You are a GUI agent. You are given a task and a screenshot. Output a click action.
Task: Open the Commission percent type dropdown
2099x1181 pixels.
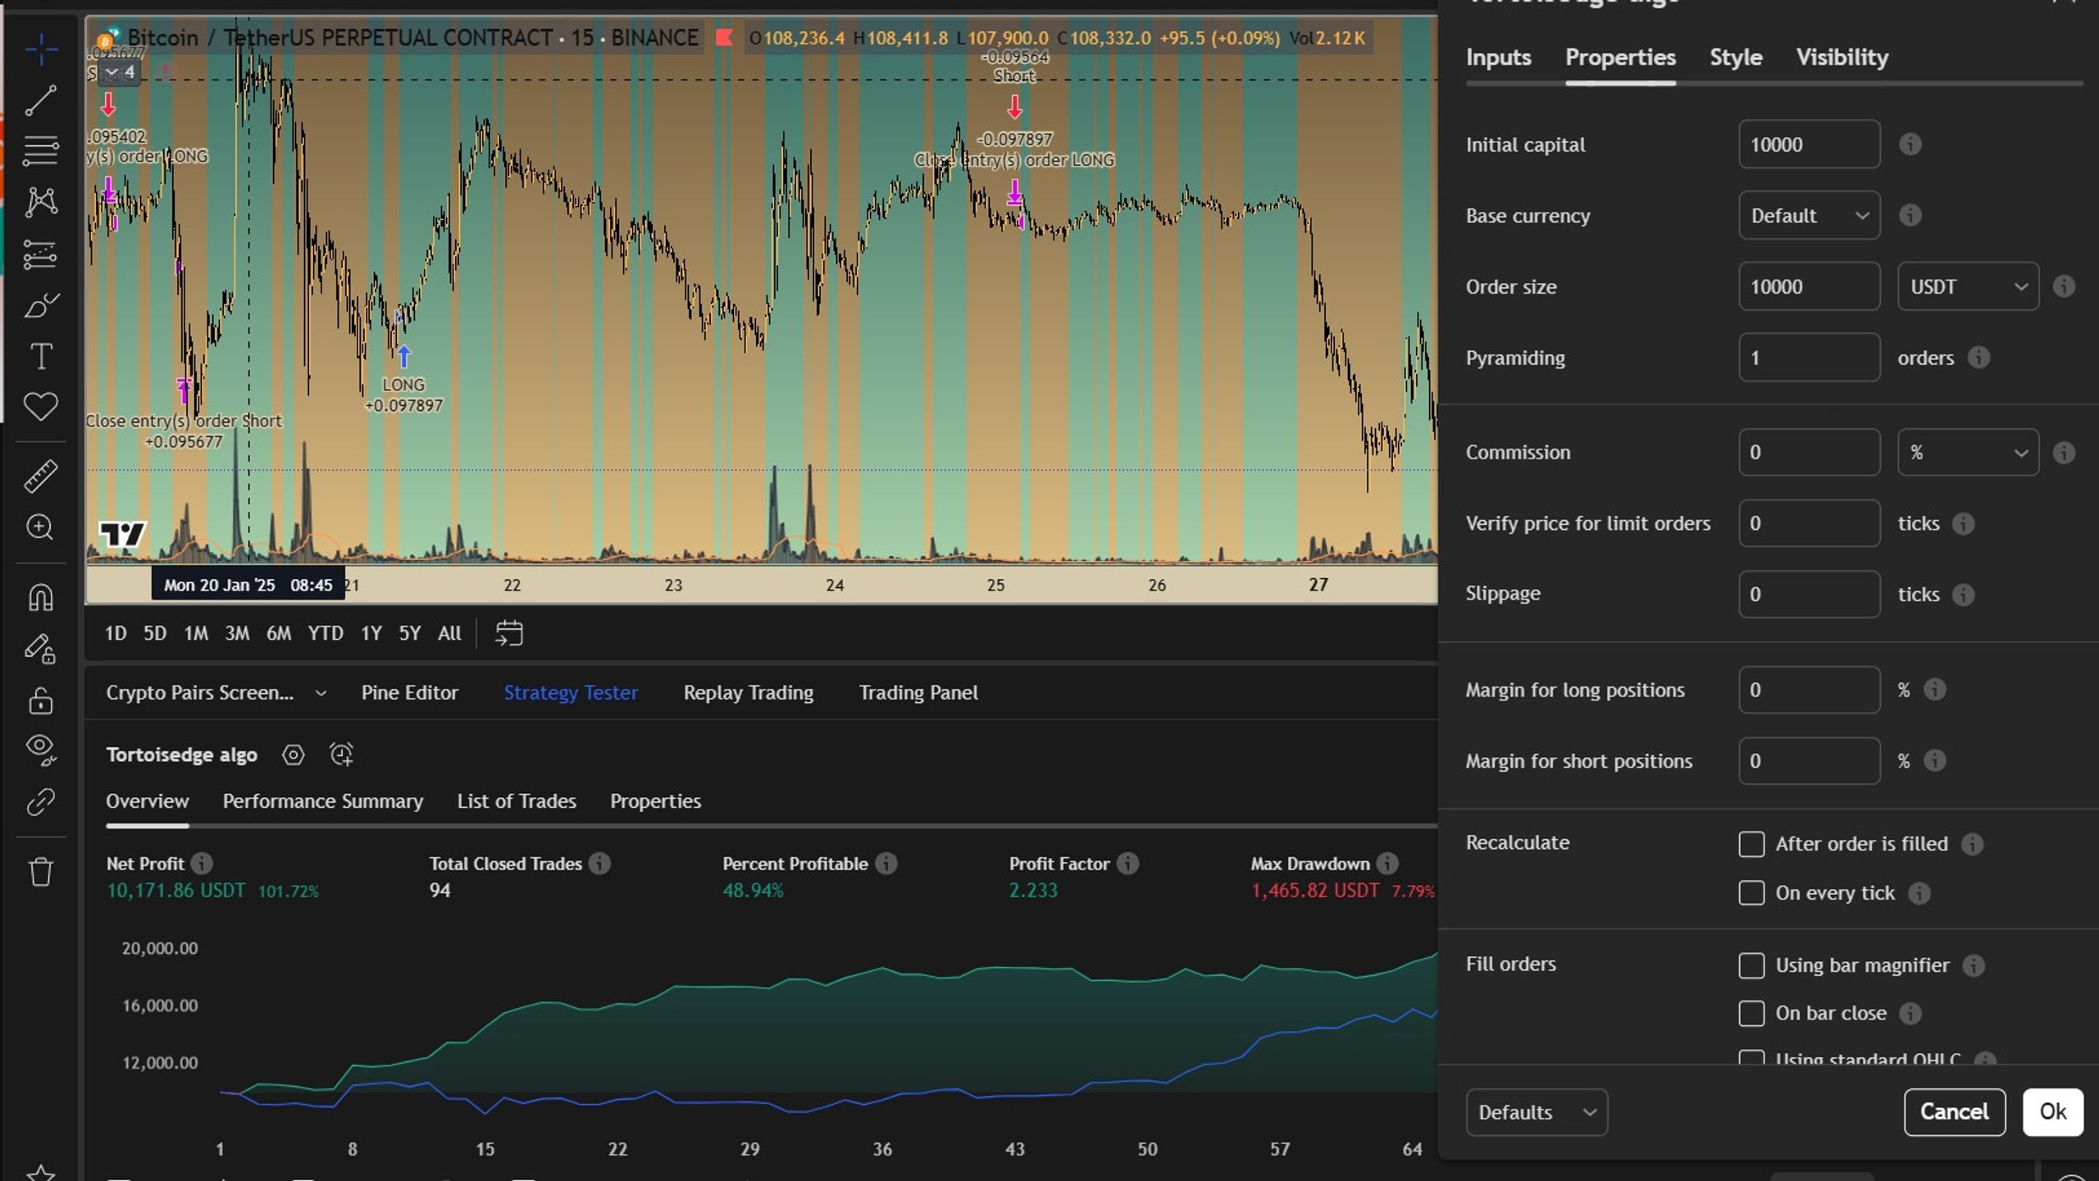tap(1968, 452)
